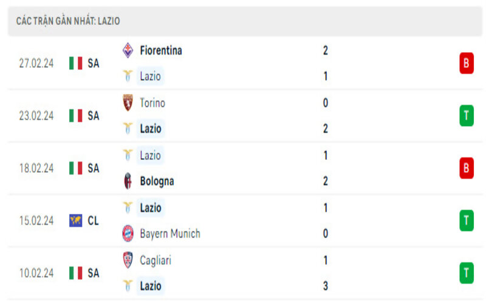Select the CL competition label
Image resolution: width=486 pixels, height=303 pixels.
(93, 221)
